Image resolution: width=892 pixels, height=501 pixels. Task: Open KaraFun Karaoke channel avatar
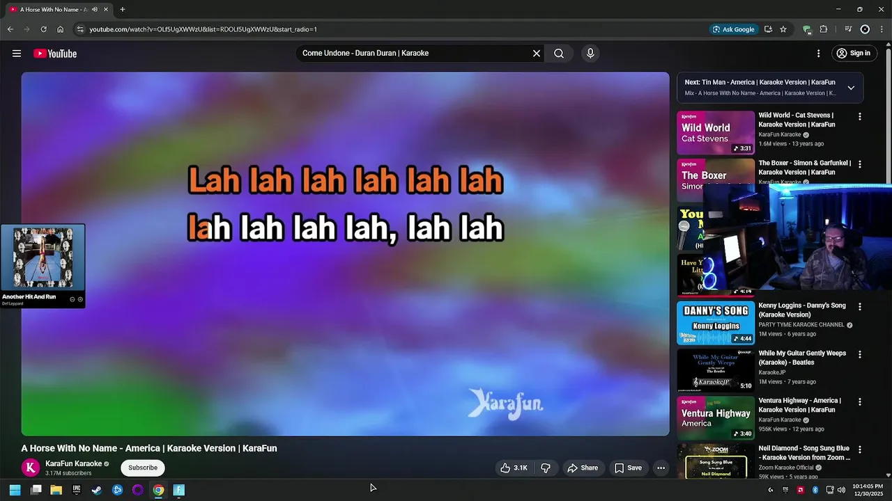point(31,468)
